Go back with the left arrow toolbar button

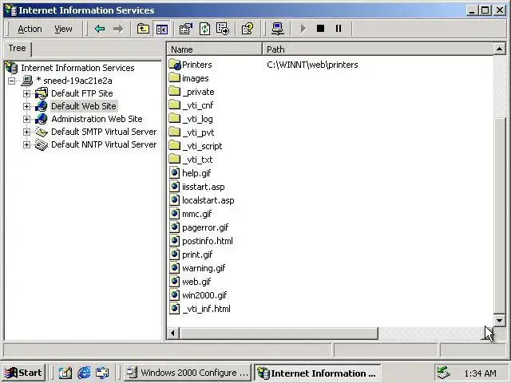point(100,29)
